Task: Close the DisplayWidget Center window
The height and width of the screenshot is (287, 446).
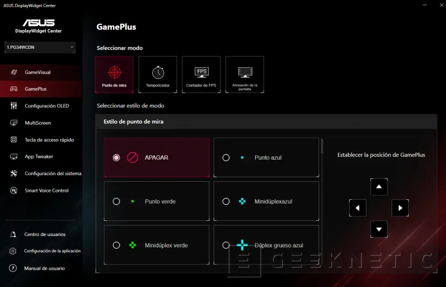Action: [442, 5]
